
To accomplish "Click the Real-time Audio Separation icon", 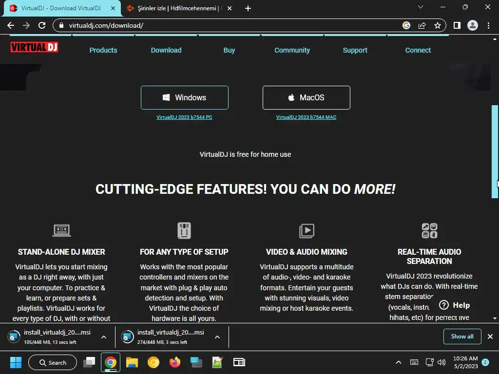I will pos(429,230).
